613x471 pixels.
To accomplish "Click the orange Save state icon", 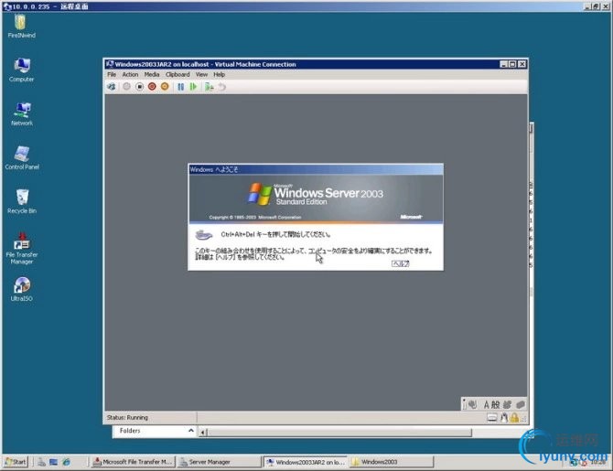I will click(165, 87).
